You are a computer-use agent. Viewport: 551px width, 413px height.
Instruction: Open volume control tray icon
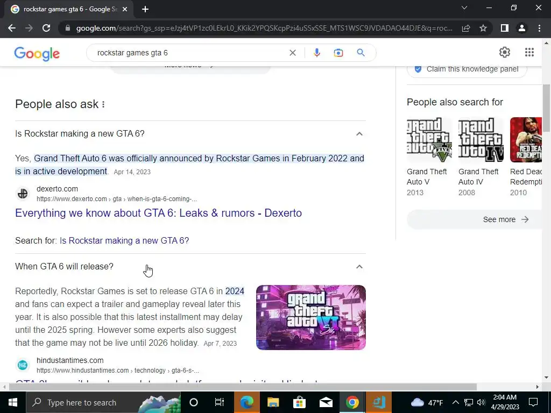pos(481,402)
